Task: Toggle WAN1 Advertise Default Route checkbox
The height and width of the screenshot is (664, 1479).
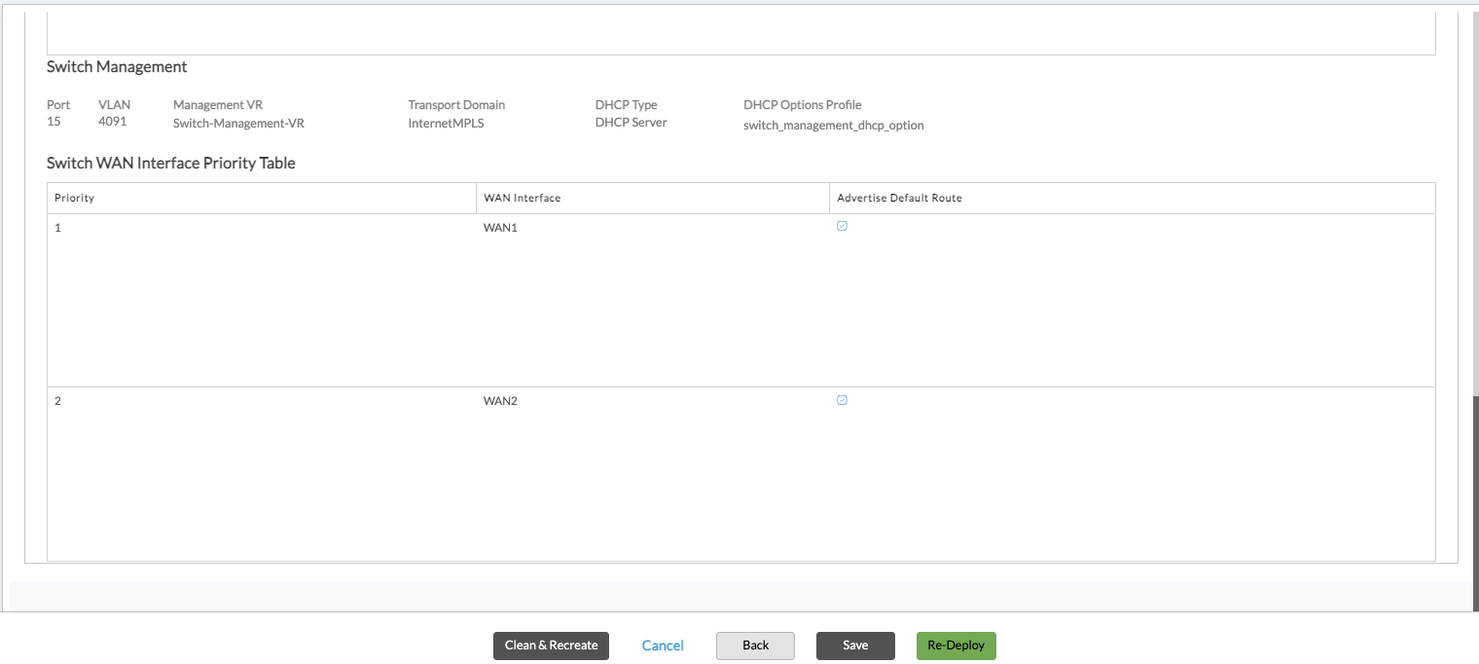Action: point(843,226)
